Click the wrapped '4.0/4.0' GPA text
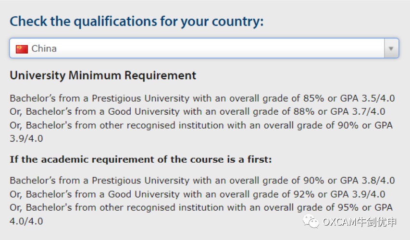The image size is (410, 240). [26, 221]
